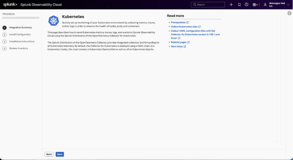Click the Kubernetes wheel logo

tap(54, 21)
